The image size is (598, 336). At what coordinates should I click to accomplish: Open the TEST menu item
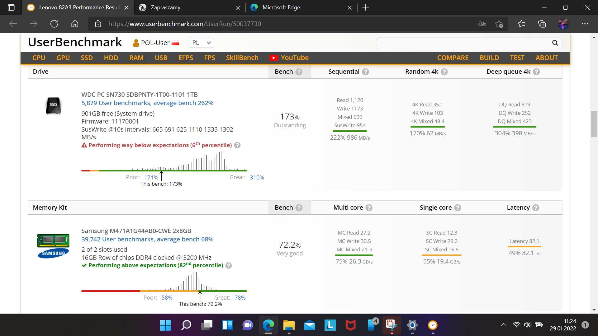(517, 58)
